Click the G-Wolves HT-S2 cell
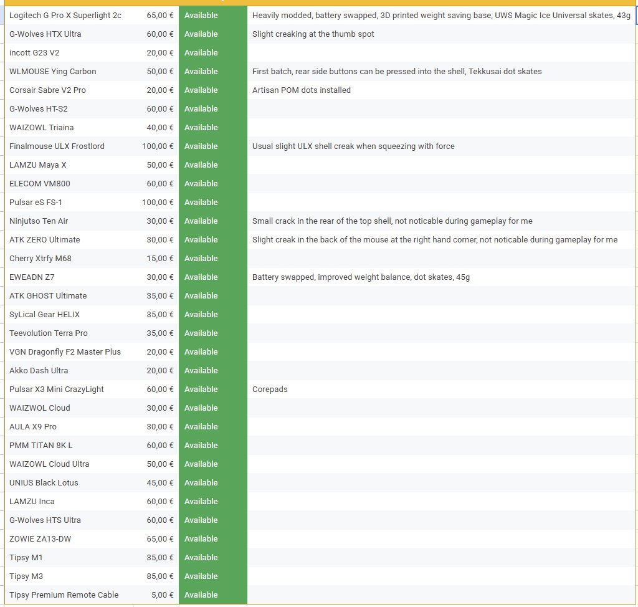 pyautogui.click(x=69, y=109)
